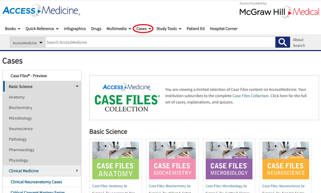Open the Books dropdown menu
Screen dimensions: 321x193
[13, 29]
